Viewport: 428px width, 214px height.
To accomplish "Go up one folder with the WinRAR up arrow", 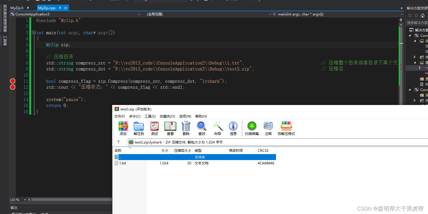I will coord(119,142).
